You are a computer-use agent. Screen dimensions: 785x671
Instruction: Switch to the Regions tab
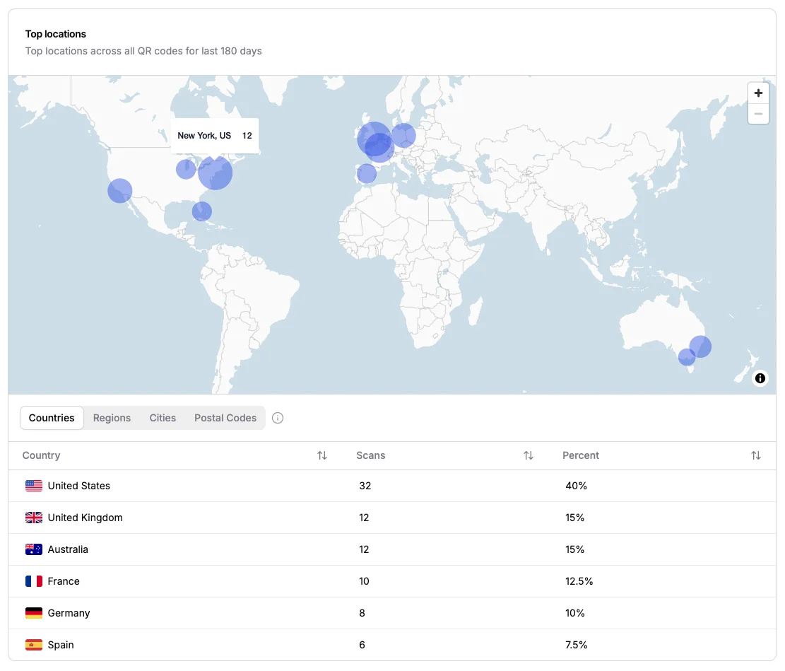pos(112,418)
